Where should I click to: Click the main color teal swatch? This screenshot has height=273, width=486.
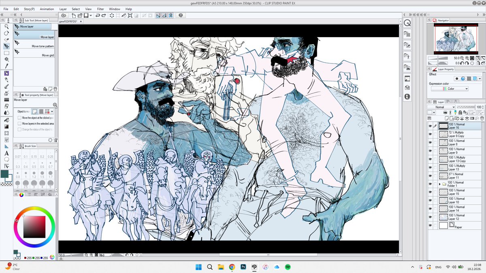[5, 174]
